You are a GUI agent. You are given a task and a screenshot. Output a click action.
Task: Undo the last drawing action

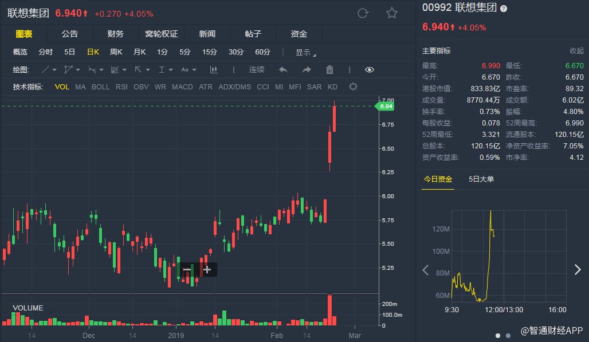click(283, 69)
